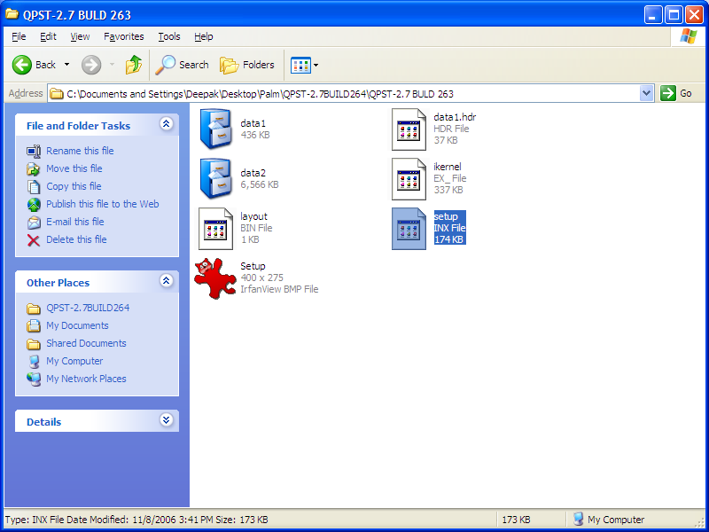This screenshot has height=532, width=709.
Task: Select the data1 cabinet file icon
Action: [216, 129]
